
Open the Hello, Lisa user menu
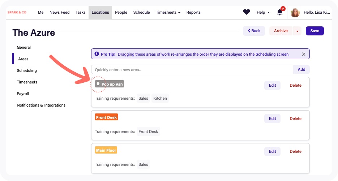317,13
